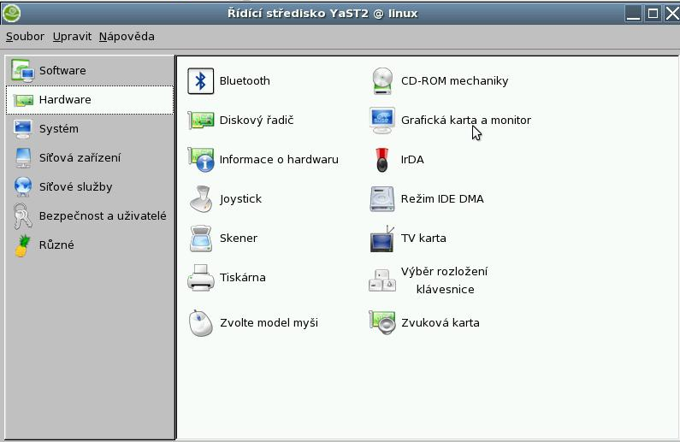
Task: Open the Skener scanner icon
Action: 201,239
